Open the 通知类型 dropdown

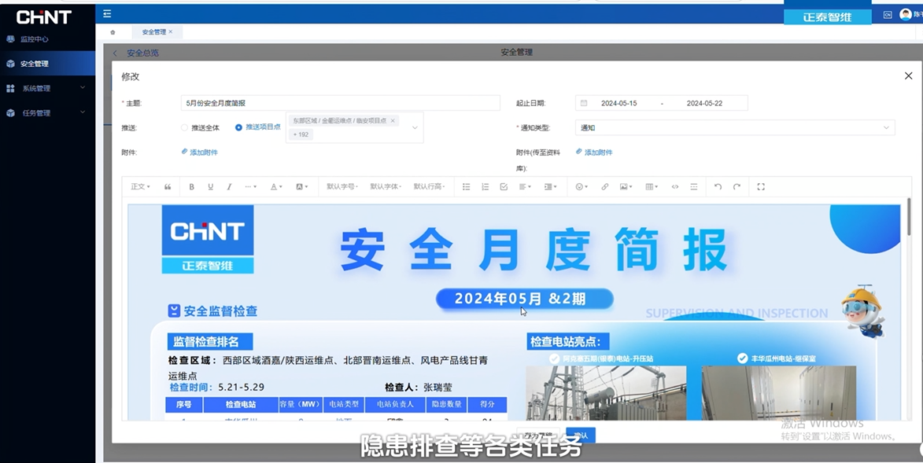pos(735,127)
